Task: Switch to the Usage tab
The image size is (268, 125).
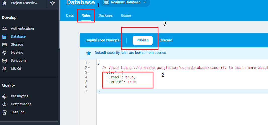Action: (126, 15)
